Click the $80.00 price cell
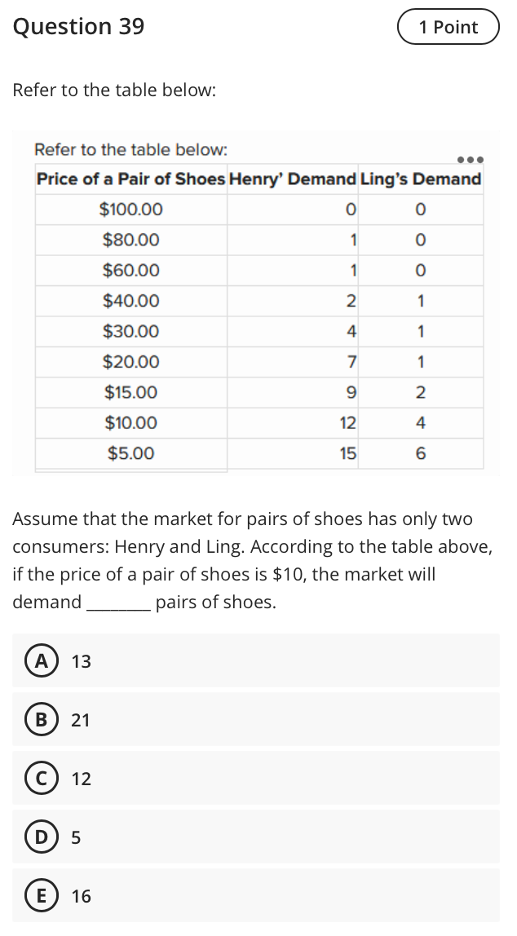Image resolution: width=517 pixels, height=936 pixels. pos(131,241)
